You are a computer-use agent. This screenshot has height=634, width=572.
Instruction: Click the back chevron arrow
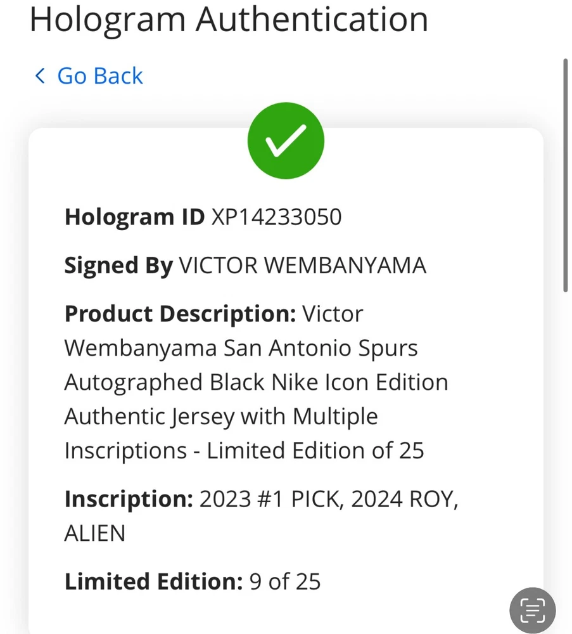click(40, 77)
